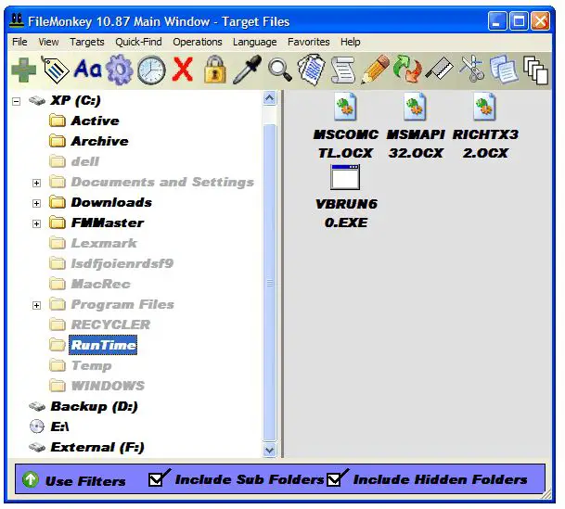Image resolution: width=565 pixels, height=509 pixels.
Task: Click the magnifying glass search tool
Action: pos(280,70)
